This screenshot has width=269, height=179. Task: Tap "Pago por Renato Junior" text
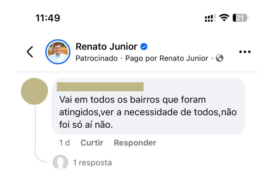[167, 58]
